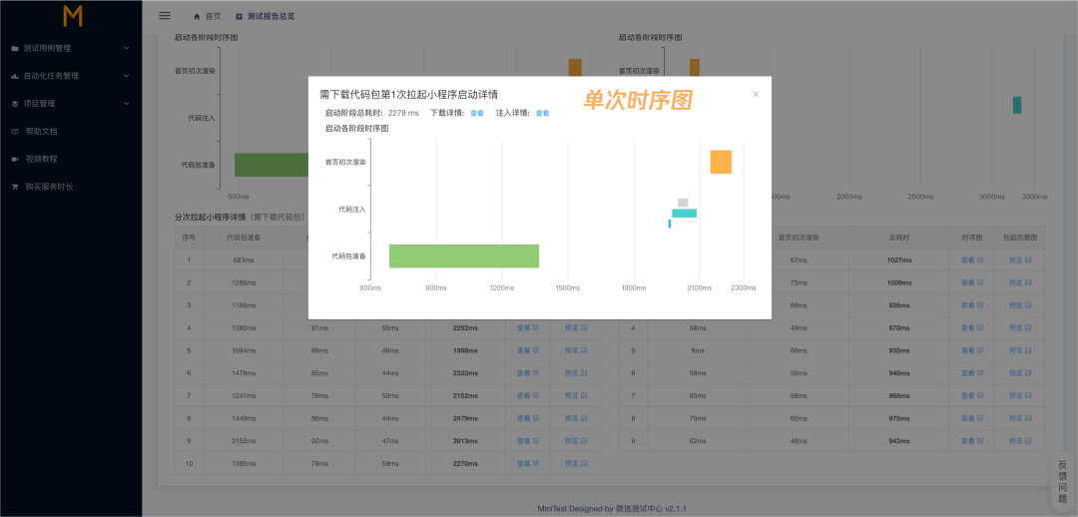Click 预览 in the 3913ms row
This screenshot has width=1078, height=517.
(571, 441)
